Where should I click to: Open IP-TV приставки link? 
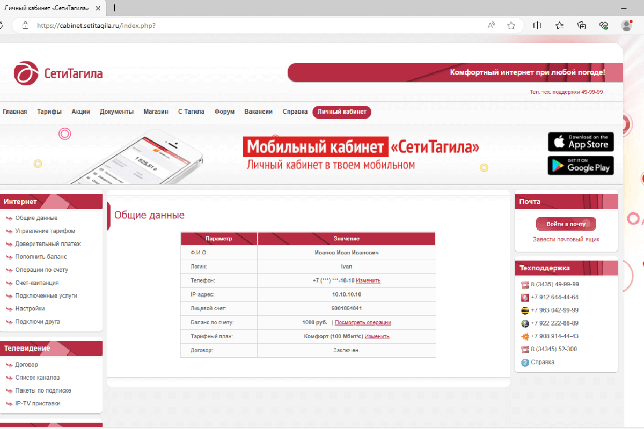click(38, 403)
